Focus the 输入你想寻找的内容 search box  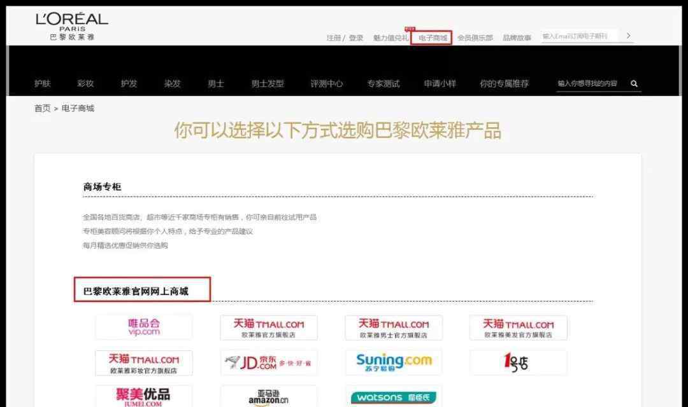click(x=591, y=83)
